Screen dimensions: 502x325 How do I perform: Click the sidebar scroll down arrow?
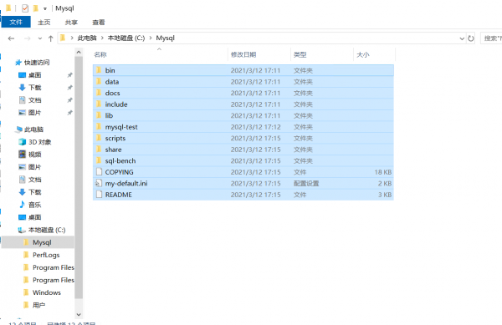click(79, 314)
